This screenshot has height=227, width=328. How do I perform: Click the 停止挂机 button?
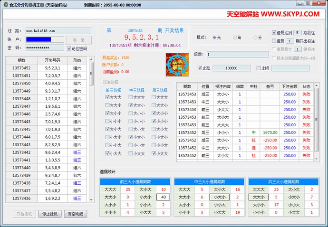point(50,214)
